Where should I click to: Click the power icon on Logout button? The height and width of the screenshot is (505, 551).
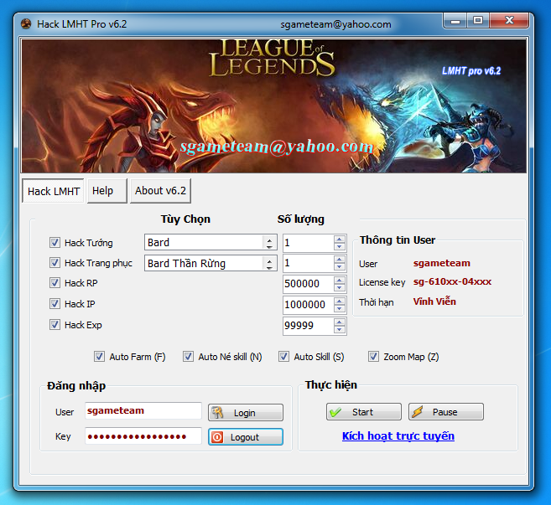tap(217, 437)
